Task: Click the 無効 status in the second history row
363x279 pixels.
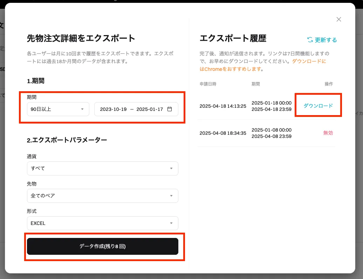Action: (x=328, y=133)
